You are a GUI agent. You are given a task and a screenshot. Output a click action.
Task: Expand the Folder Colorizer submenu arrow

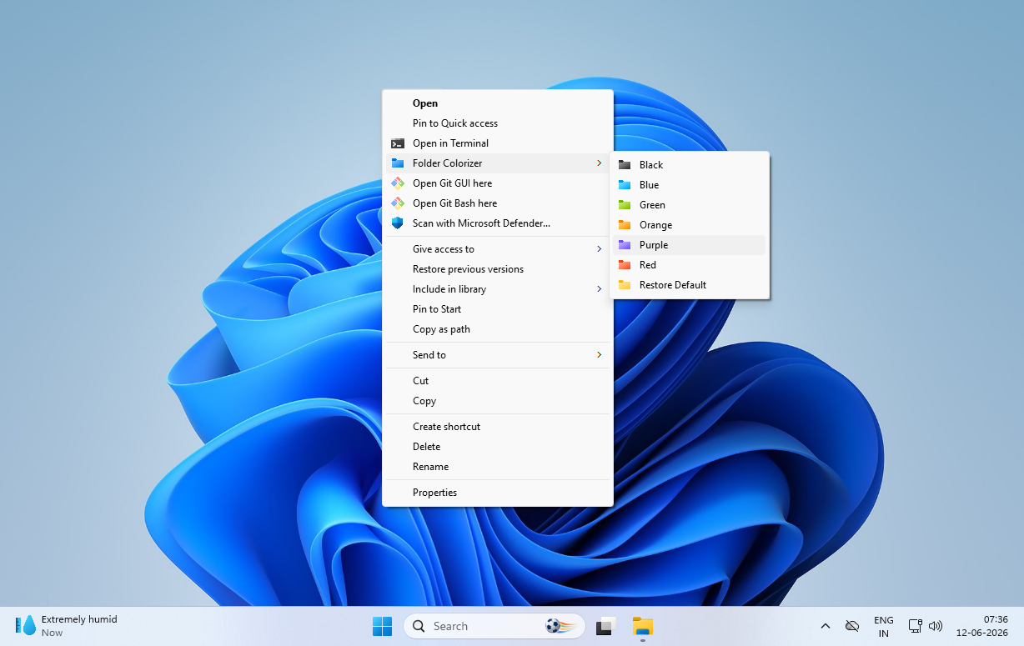(599, 163)
